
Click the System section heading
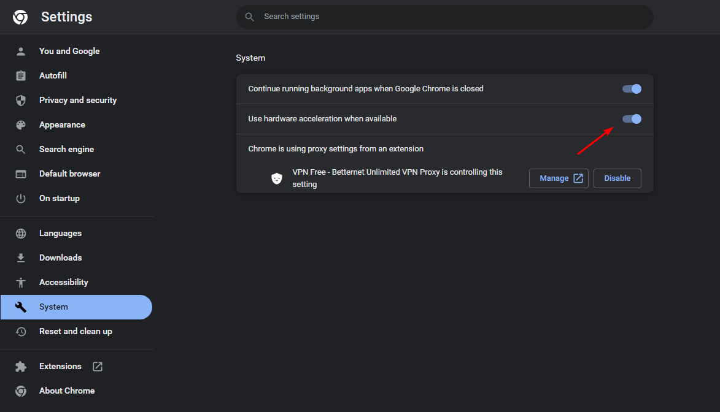pos(250,58)
